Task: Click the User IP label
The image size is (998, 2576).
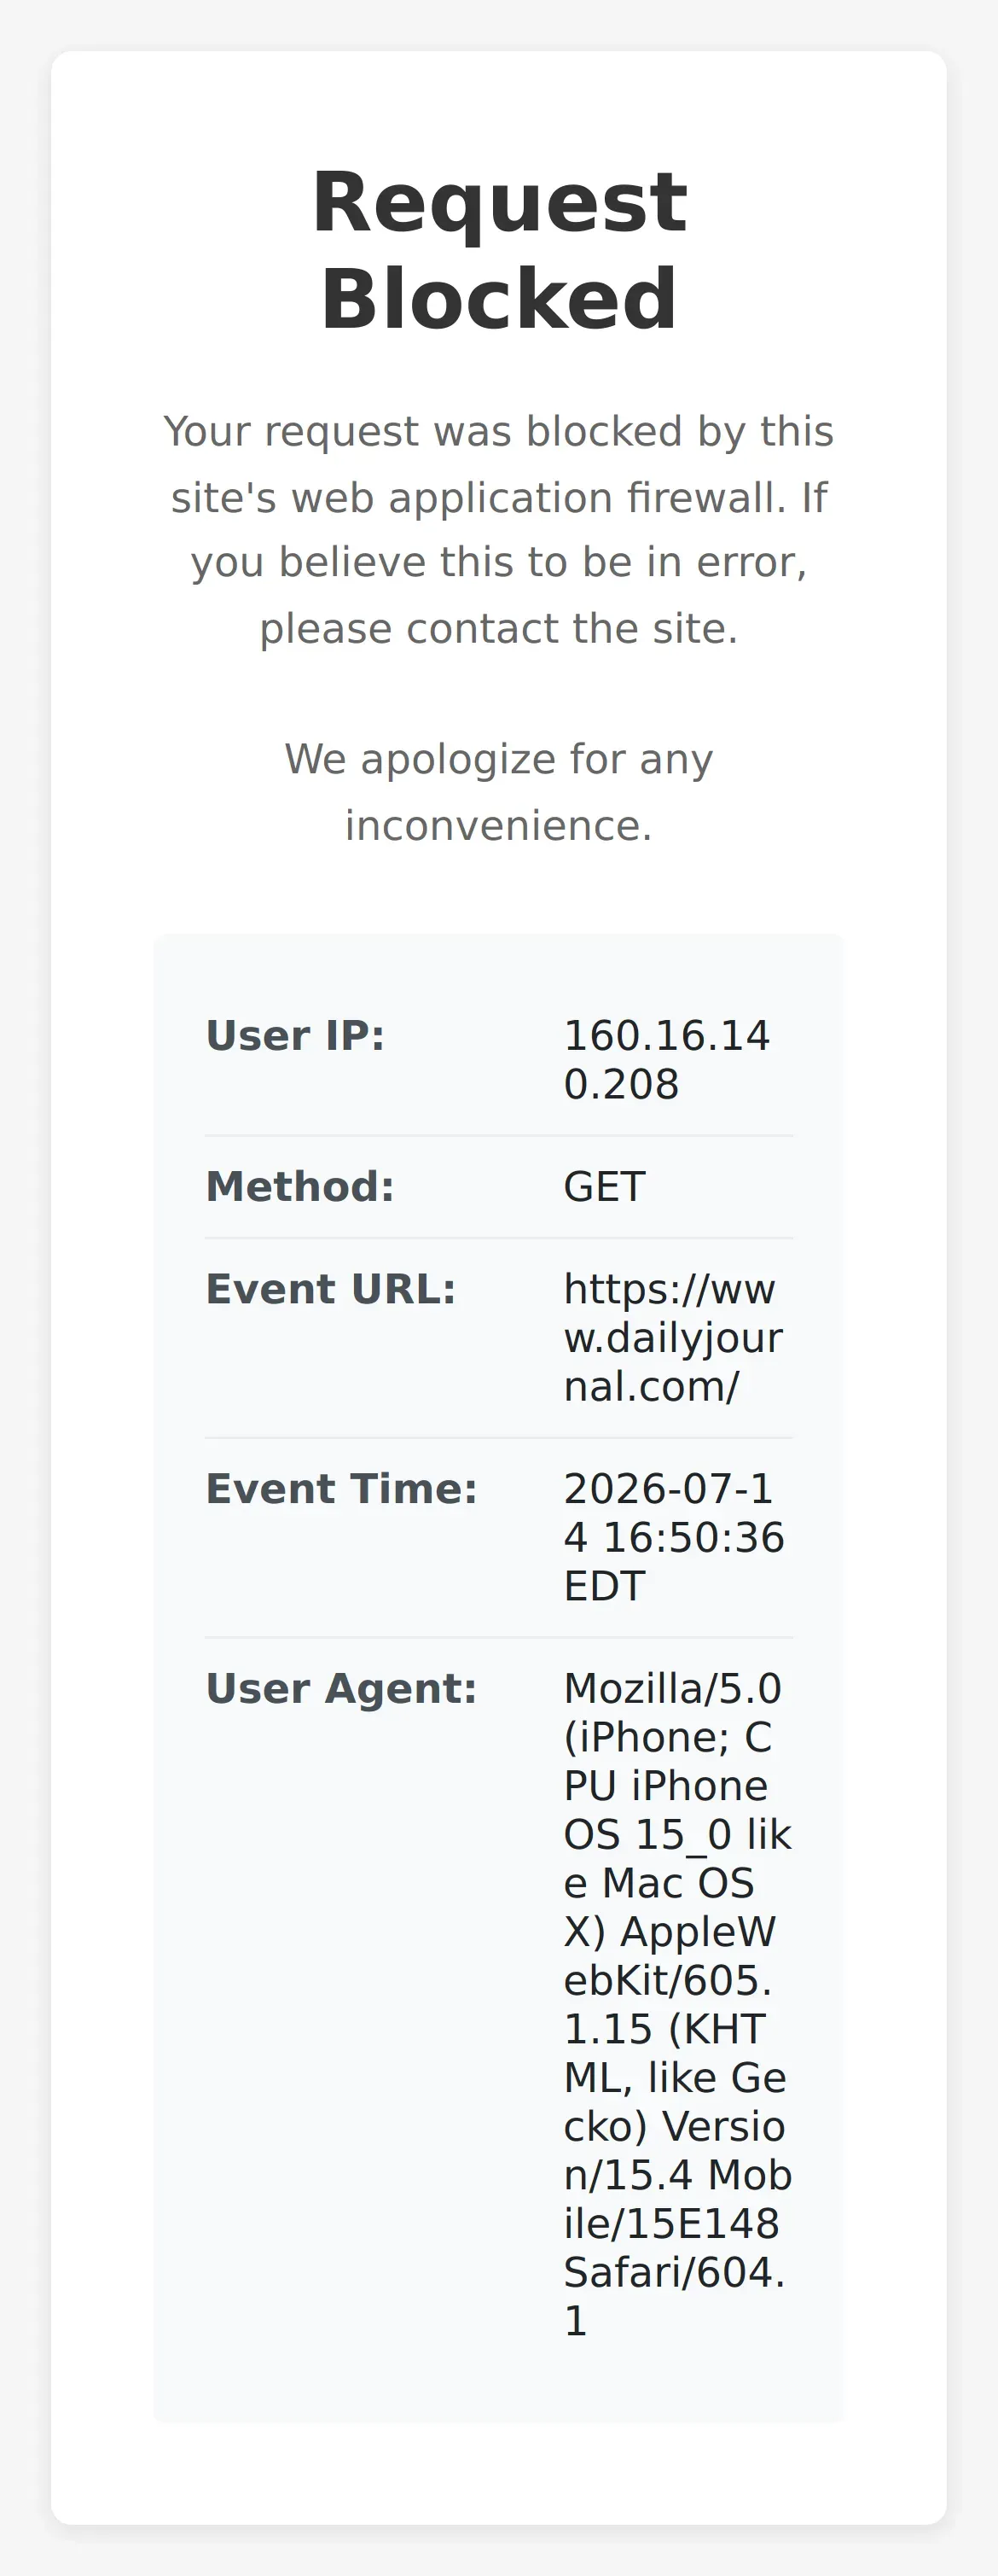Action: (294, 1035)
